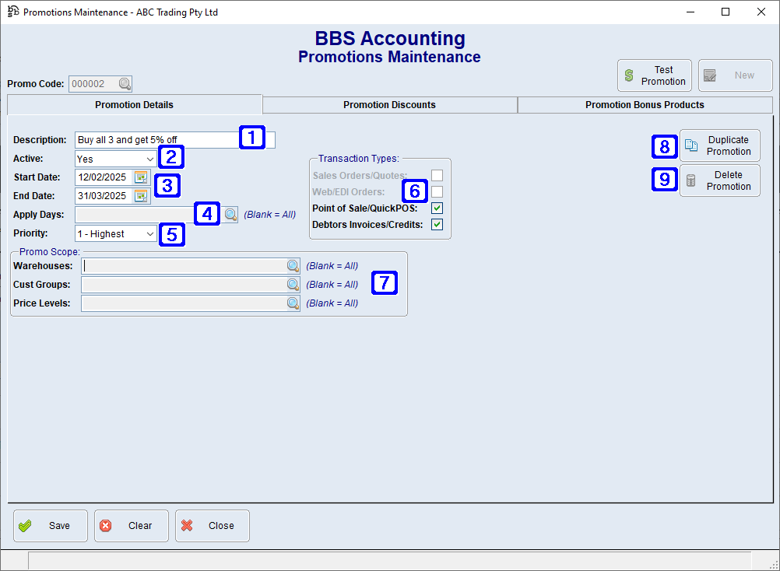Enable the Sales Orders/Quotes checkbox
This screenshot has width=780, height=571.
437,176
